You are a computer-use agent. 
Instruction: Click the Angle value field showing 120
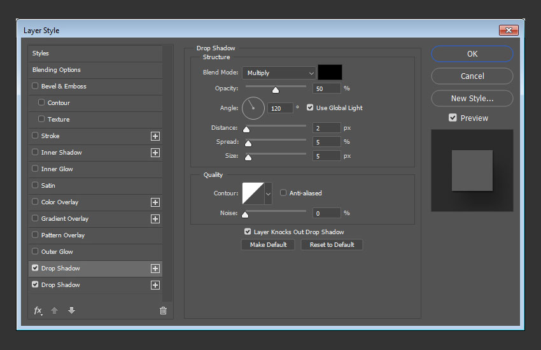[280, 108]
